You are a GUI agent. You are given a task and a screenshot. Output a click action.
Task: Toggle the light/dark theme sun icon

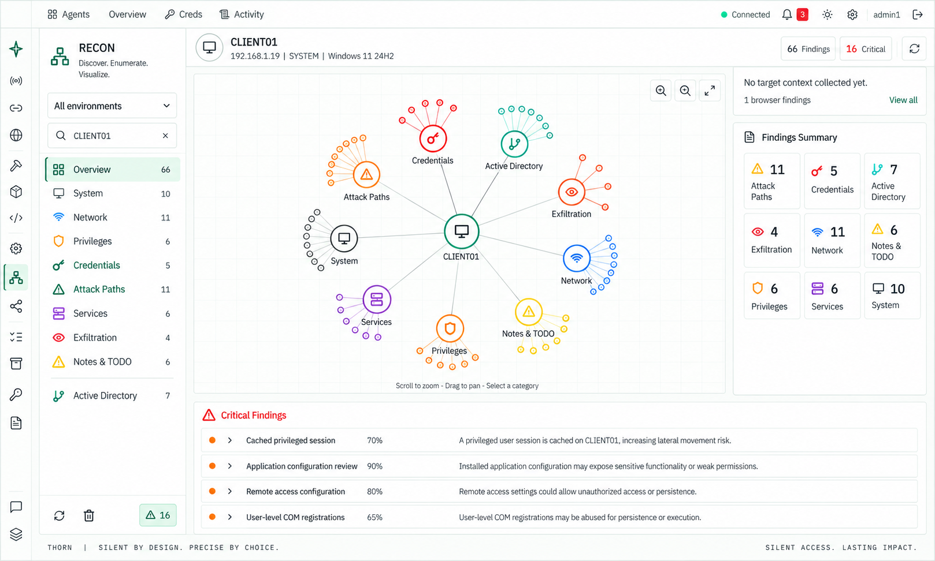pyautogui.click(x=828, y=14)
